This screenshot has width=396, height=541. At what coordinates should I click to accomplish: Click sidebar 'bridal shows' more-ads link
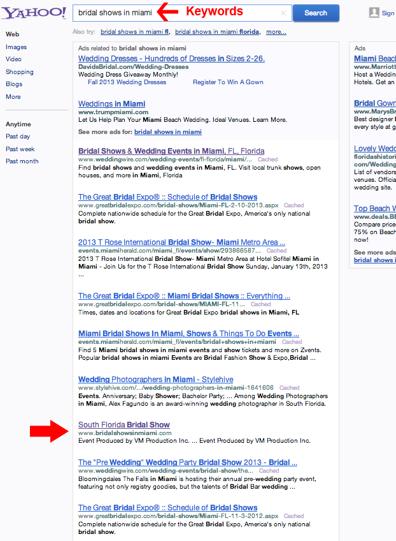coord(374,260)
